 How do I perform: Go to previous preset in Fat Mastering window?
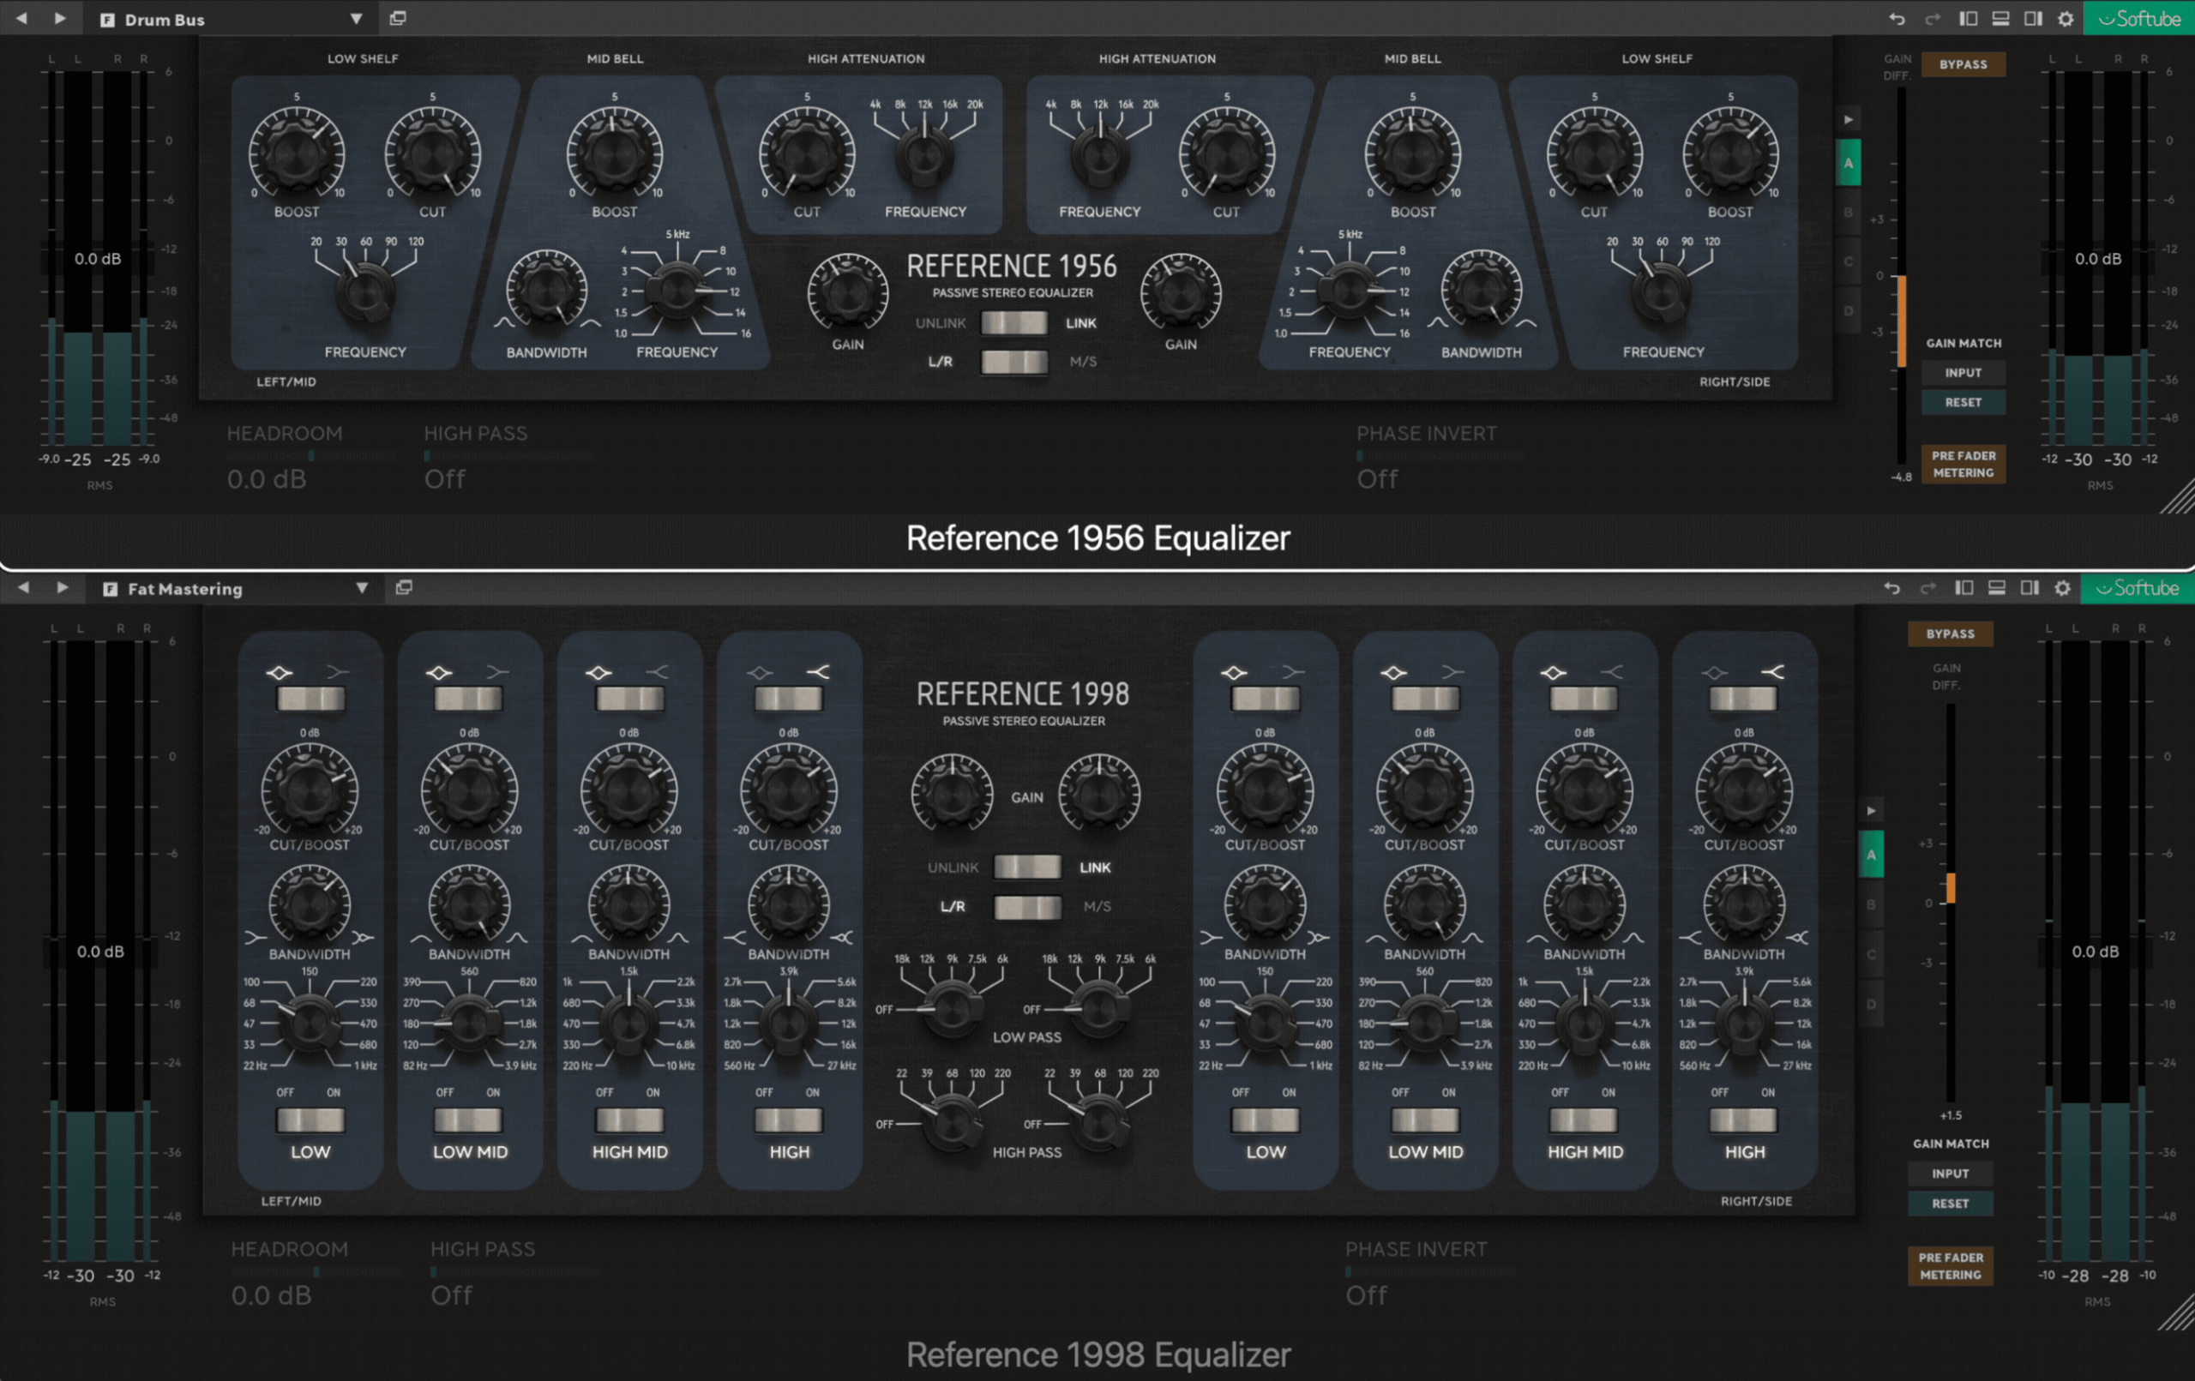[24, 588]
